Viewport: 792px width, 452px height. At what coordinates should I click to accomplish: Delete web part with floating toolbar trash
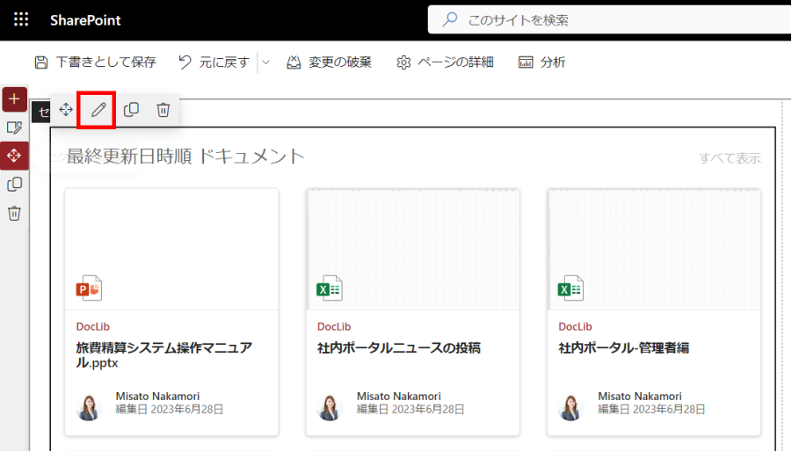163,110
